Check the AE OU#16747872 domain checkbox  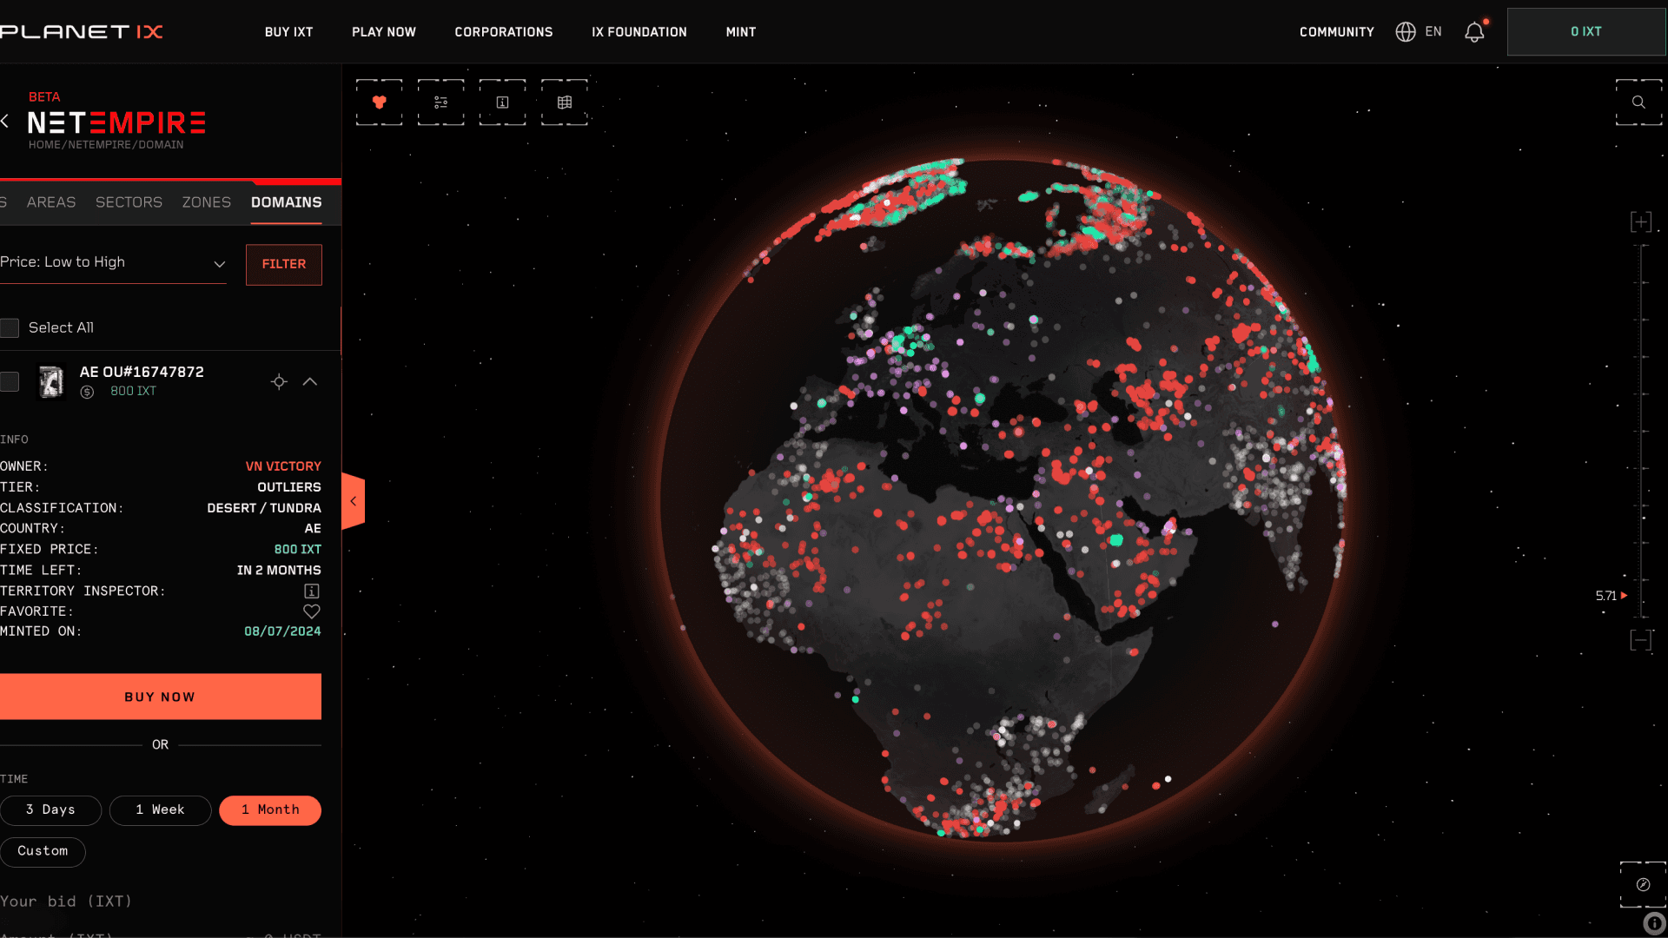click(10, 382)
